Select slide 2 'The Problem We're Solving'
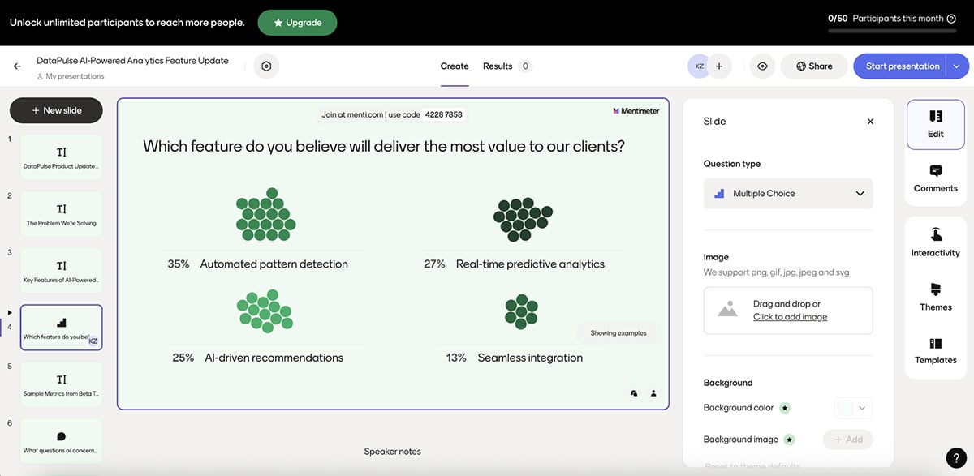Screen dimensions: 974x476 (61, 212)
